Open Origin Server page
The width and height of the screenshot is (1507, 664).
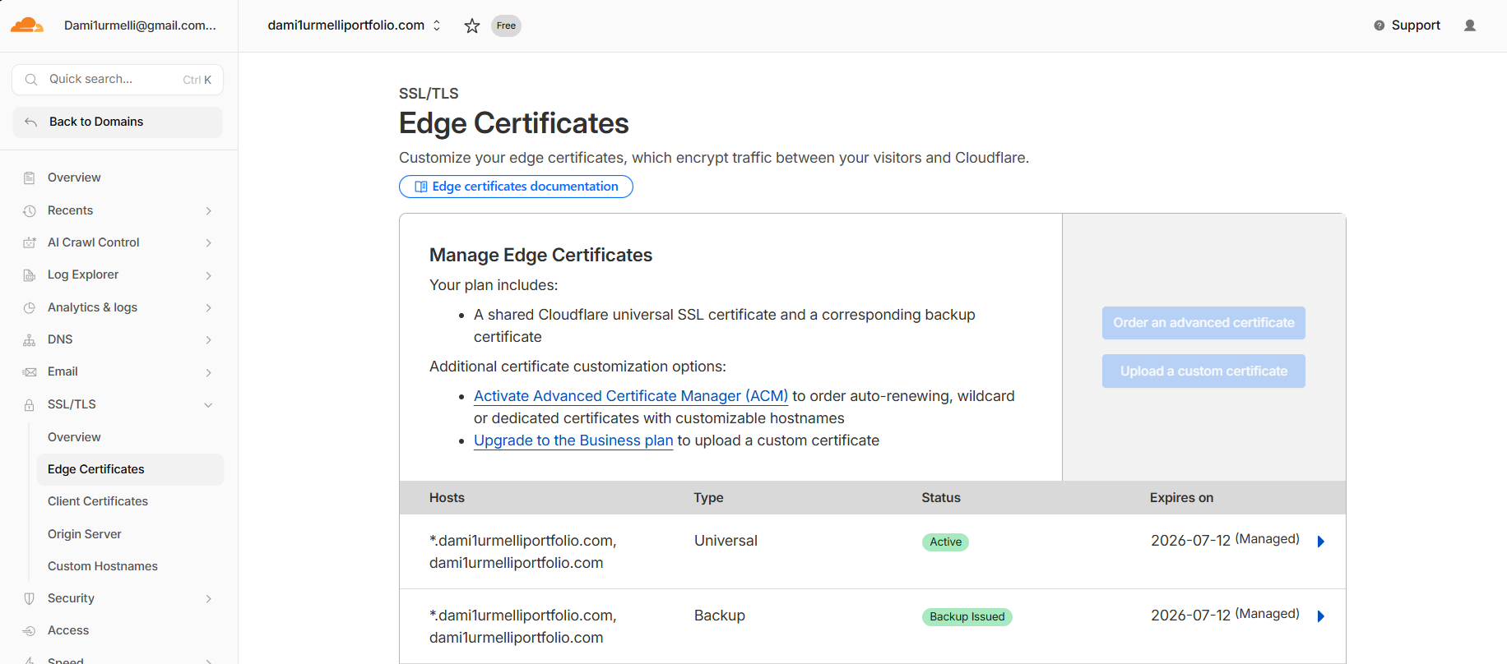(85, 534)
